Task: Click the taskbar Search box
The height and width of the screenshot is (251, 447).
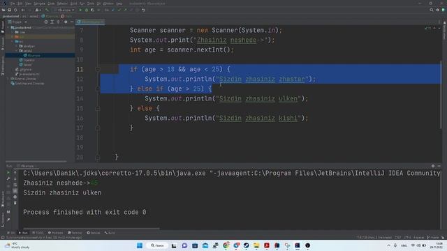Action: click(157, 245)
